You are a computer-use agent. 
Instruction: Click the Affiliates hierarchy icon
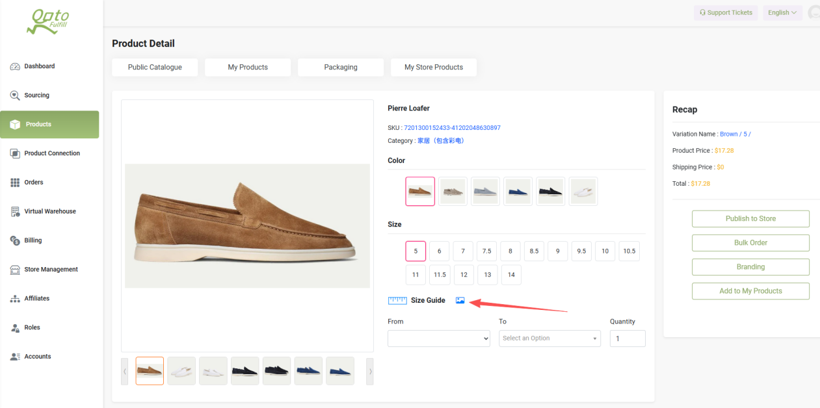[x=15, y=299]
